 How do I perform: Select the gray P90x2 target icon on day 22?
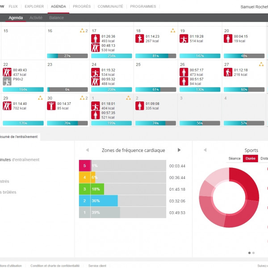point(7,81)
